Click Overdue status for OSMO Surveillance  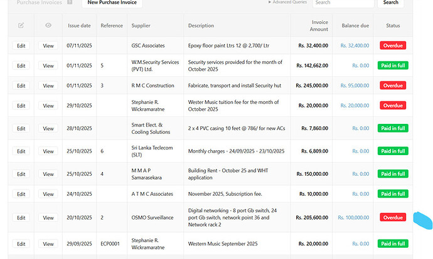(393, 218)
